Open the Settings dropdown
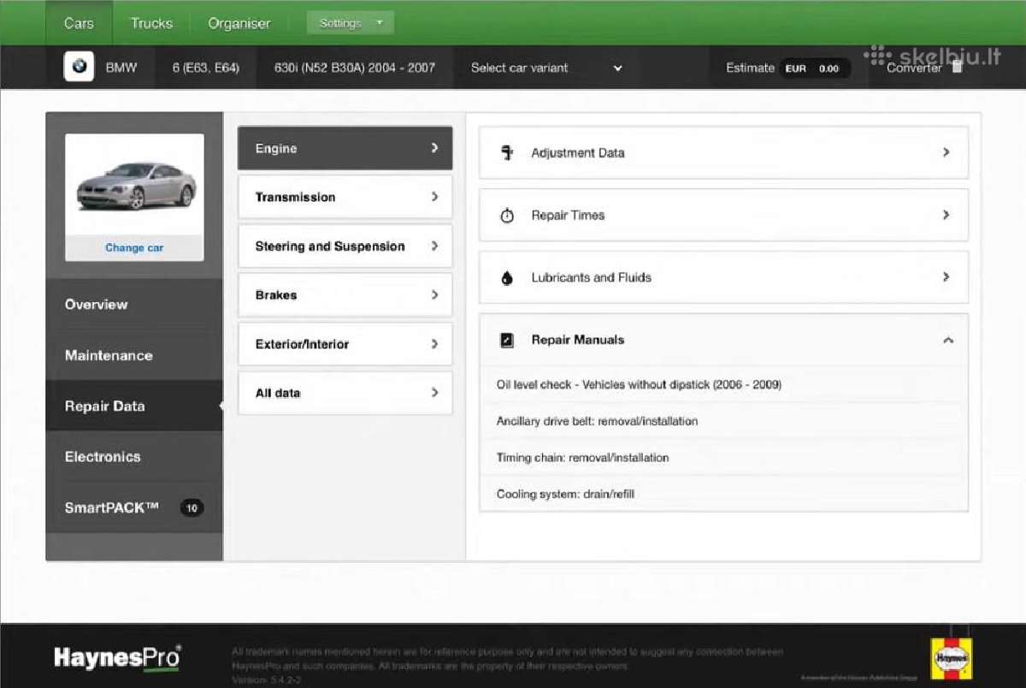 click(351, 23)
